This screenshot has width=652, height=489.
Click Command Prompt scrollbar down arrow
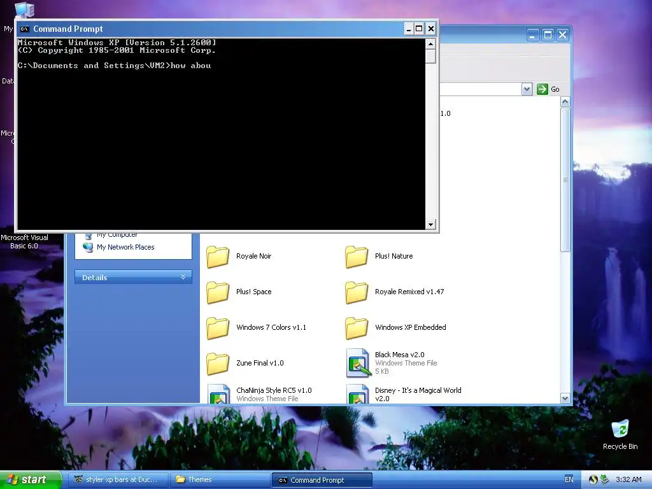click(431, 225)
